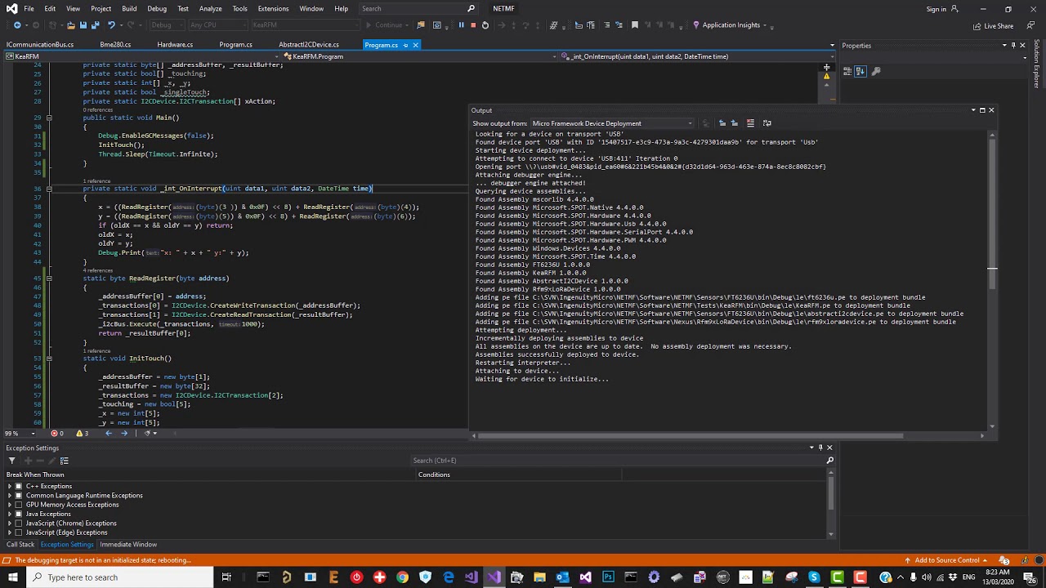Image resolution: width=1046 pixels, height=588 pixels.
Task: Click the warnings count icon below editor
Action: tap(82, 434)
